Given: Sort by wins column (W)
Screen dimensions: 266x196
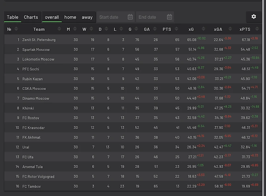Looking at the screenshot, I should pyautogui.click(x=91, y=29).
